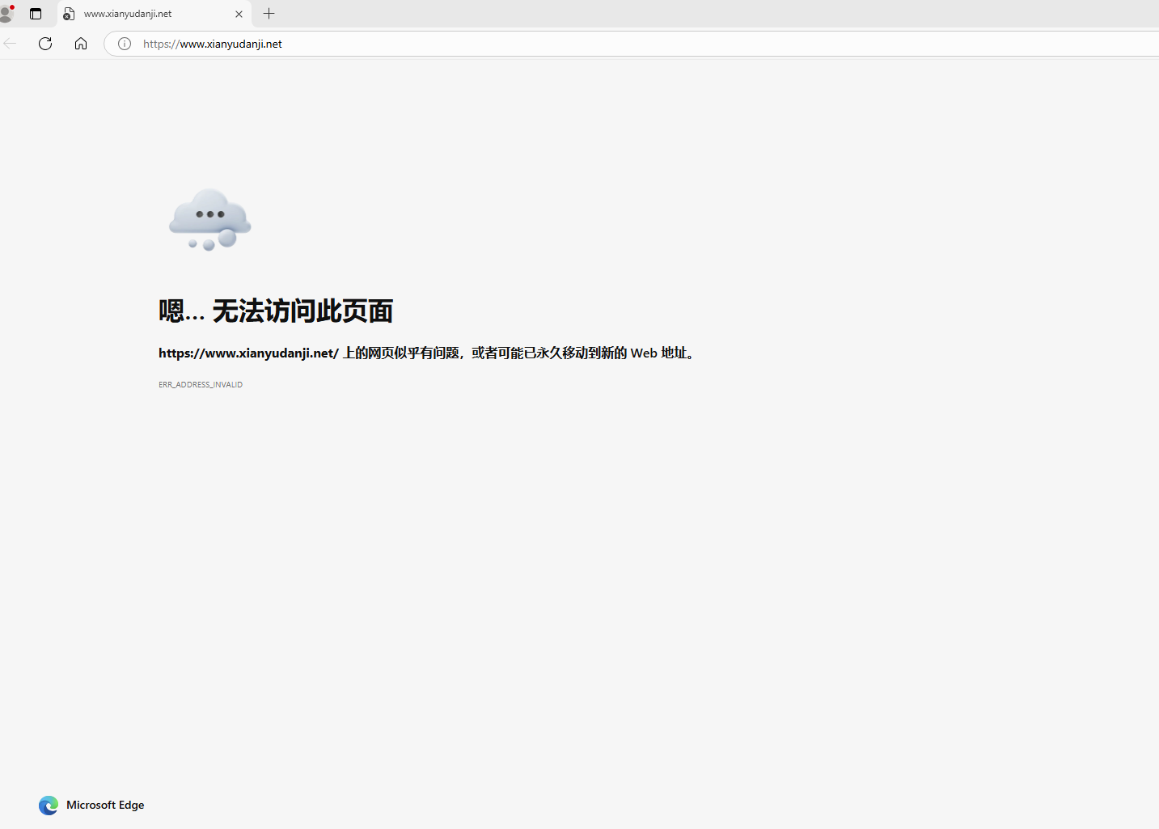The height and width of the screenshot is (829, 1159).
Task: Click the Microsoft Edge logo
Action: [49, 806]
